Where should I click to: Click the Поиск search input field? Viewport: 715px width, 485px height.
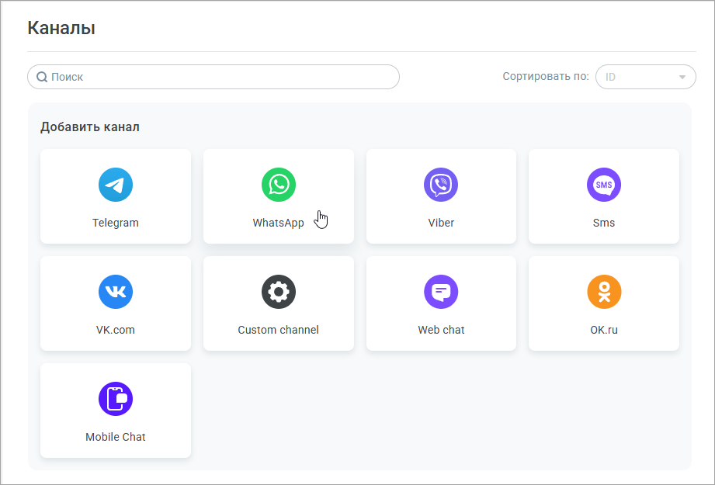[213, 77]
